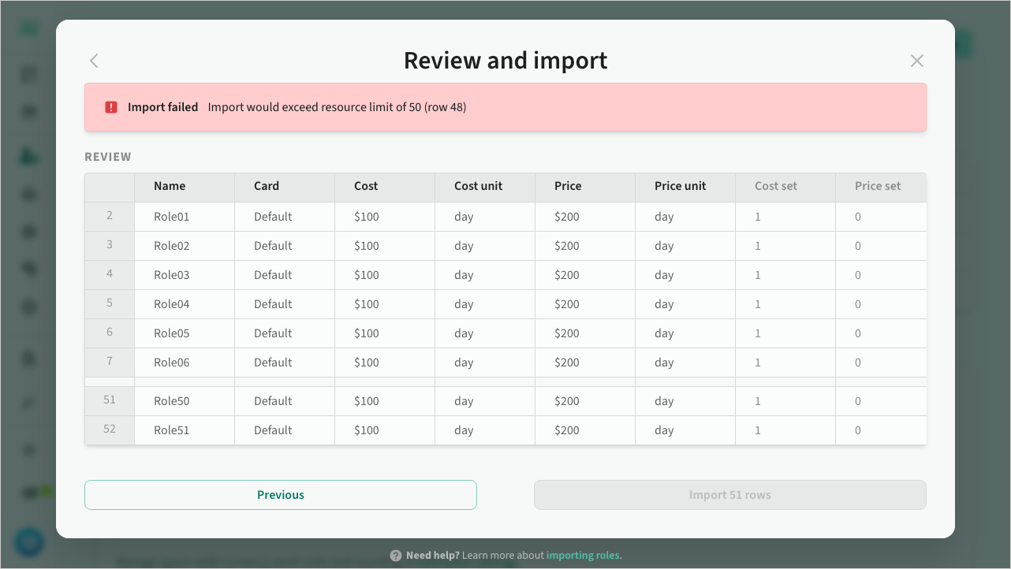Click row number 52 in the table
The image size is (1011, 569).
coord(110,430)
